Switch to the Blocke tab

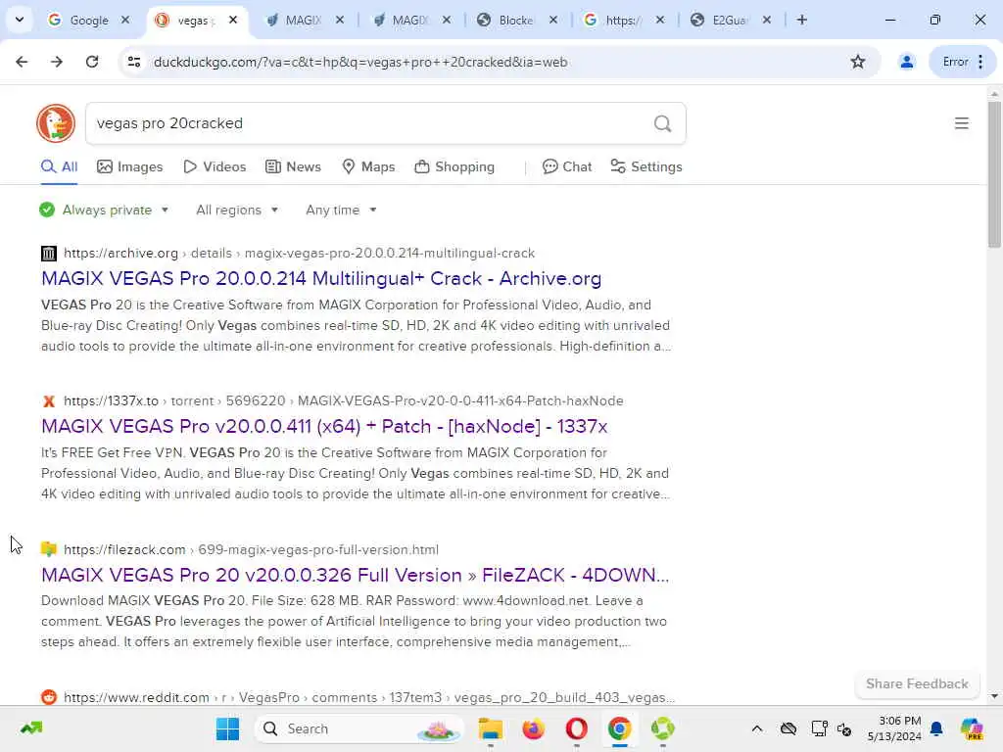(x=517, y=20)
